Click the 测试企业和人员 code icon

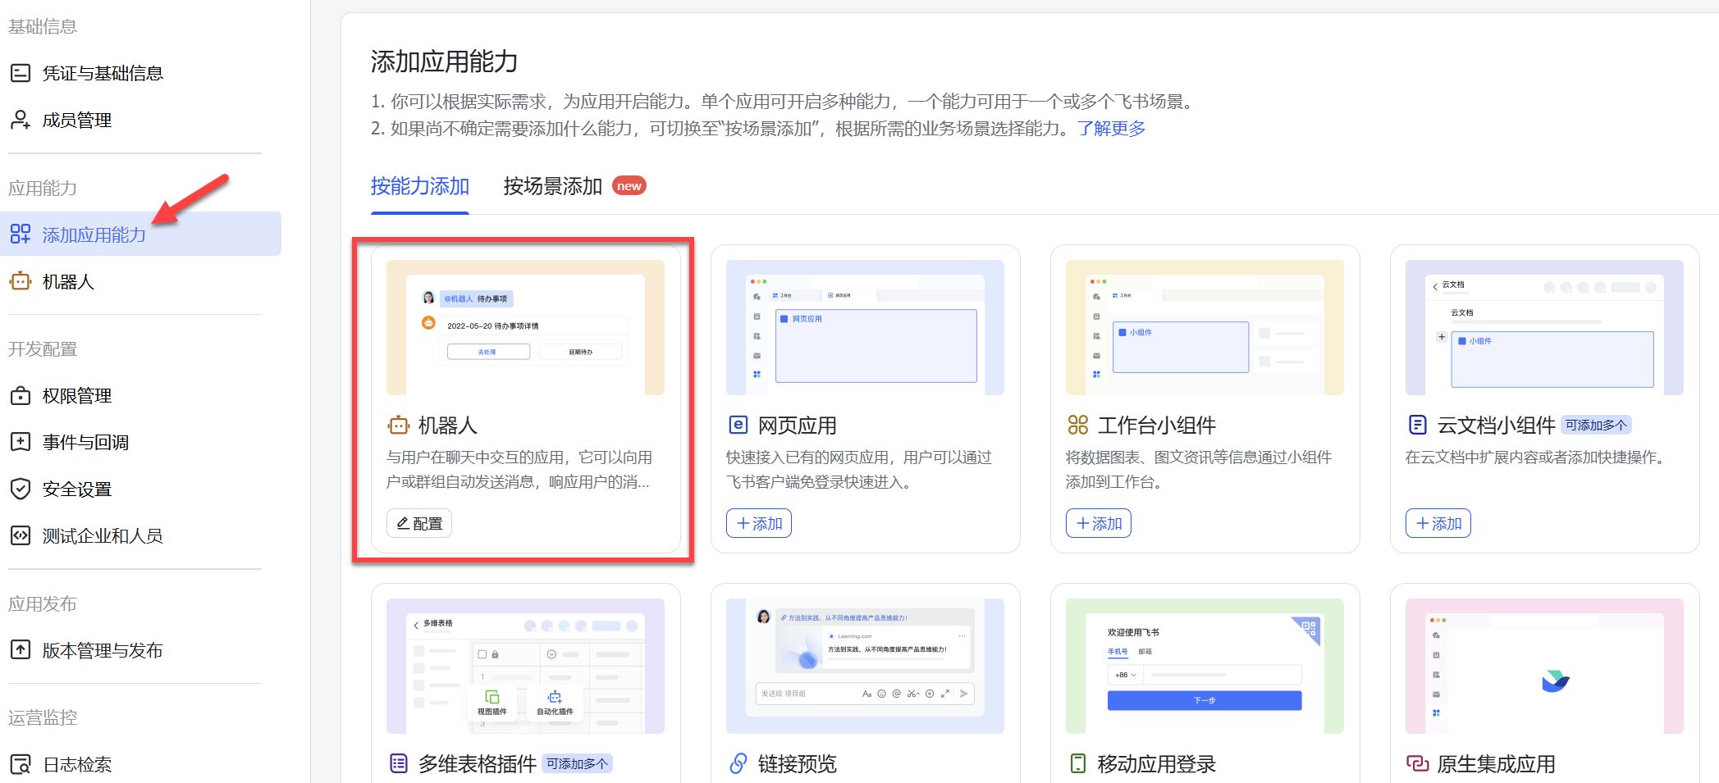(21, 535)
